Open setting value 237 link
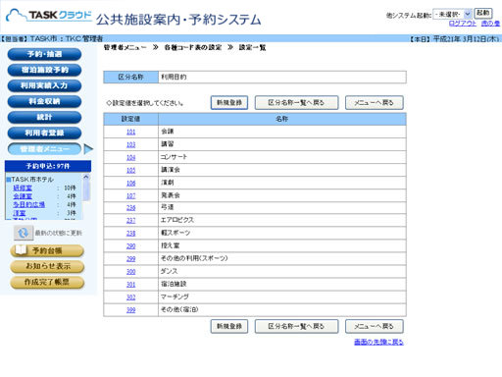The width and height of the screenshot is (502, 377). point(130,221)
